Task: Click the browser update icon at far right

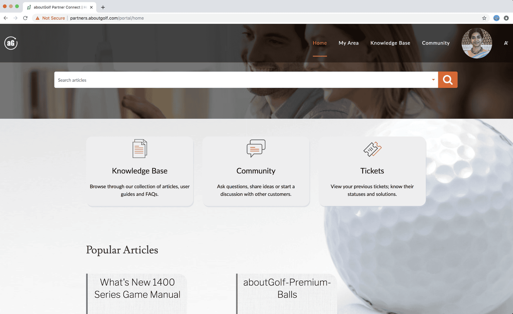Action: coord(506,18)
